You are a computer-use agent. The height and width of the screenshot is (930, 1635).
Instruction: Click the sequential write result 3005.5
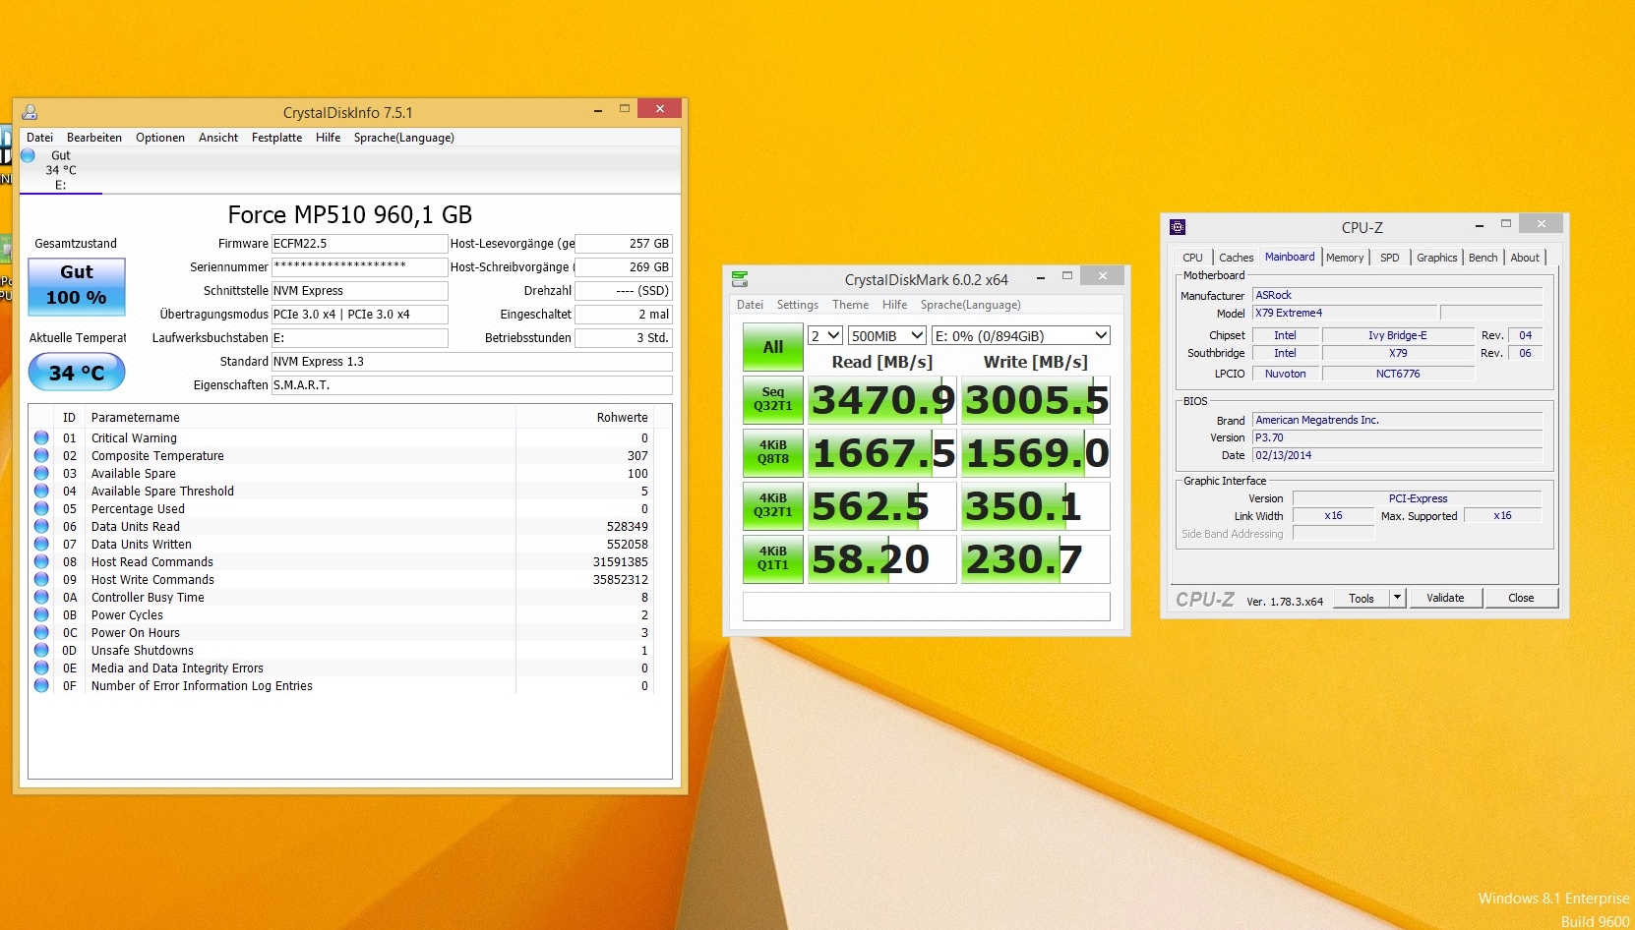pos(1036,400)
